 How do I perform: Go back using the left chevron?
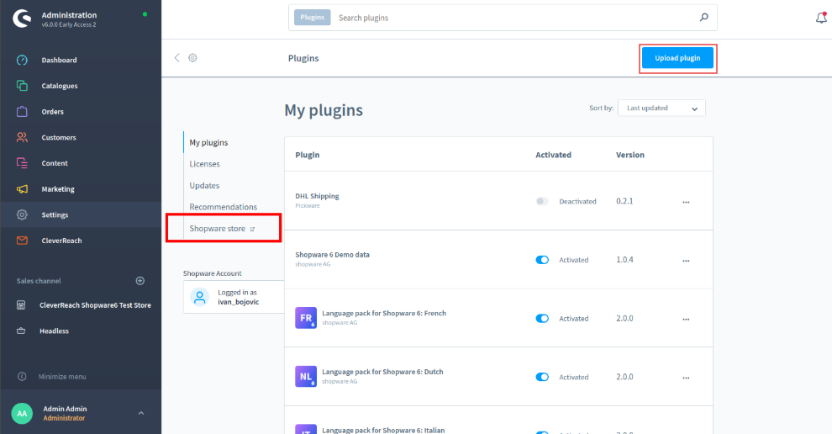[176, 58]
